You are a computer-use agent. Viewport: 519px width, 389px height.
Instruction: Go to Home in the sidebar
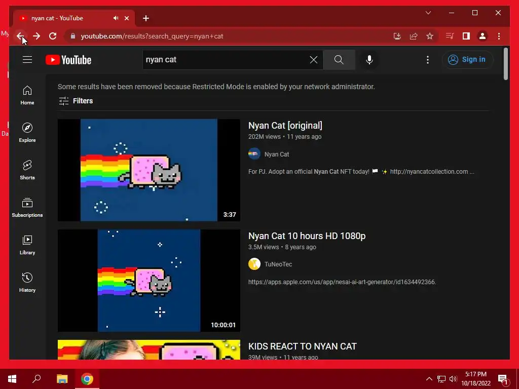pyautogui.click(x=27, y=95)
